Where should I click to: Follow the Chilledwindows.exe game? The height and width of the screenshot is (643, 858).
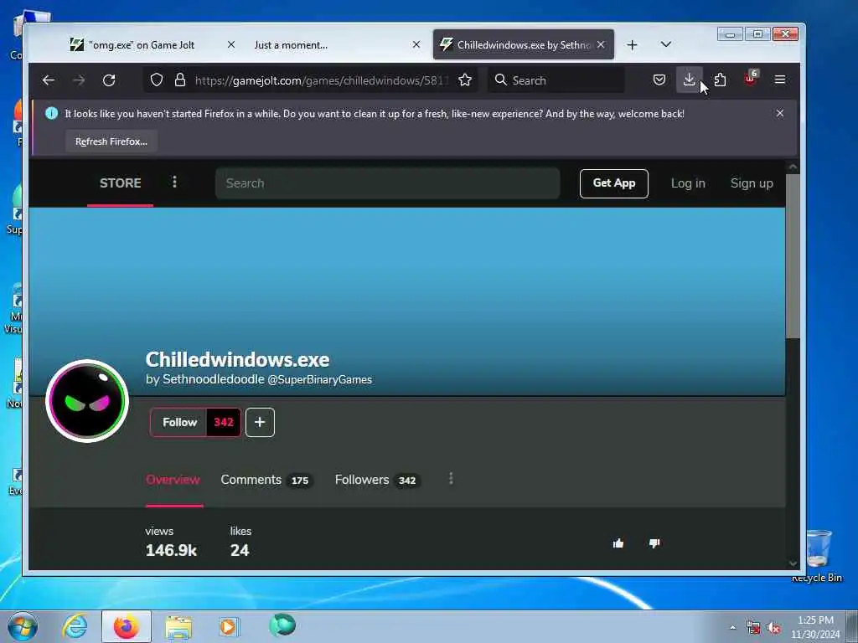coord(179,422)
